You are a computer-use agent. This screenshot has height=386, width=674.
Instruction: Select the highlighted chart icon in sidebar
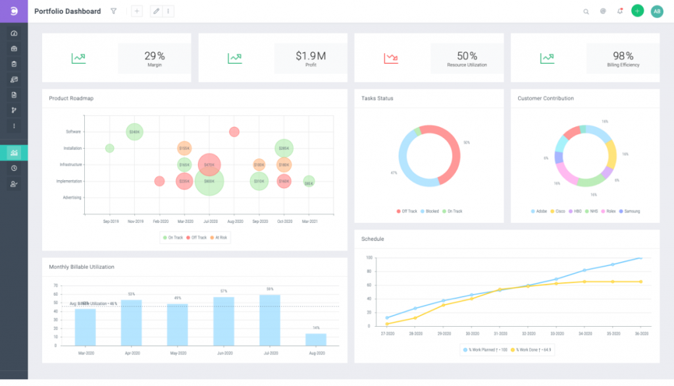coord(14,153)
